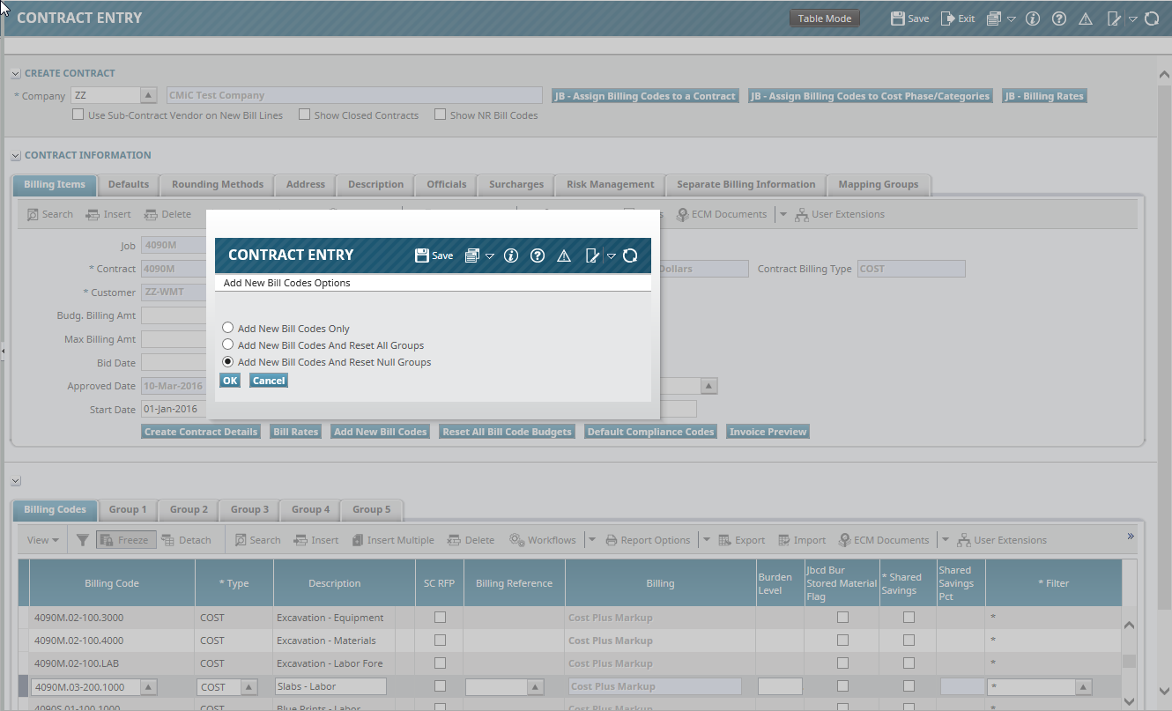
Task: Click Import in Billing Codes toolbar
Action: click(x=801, y=540)
